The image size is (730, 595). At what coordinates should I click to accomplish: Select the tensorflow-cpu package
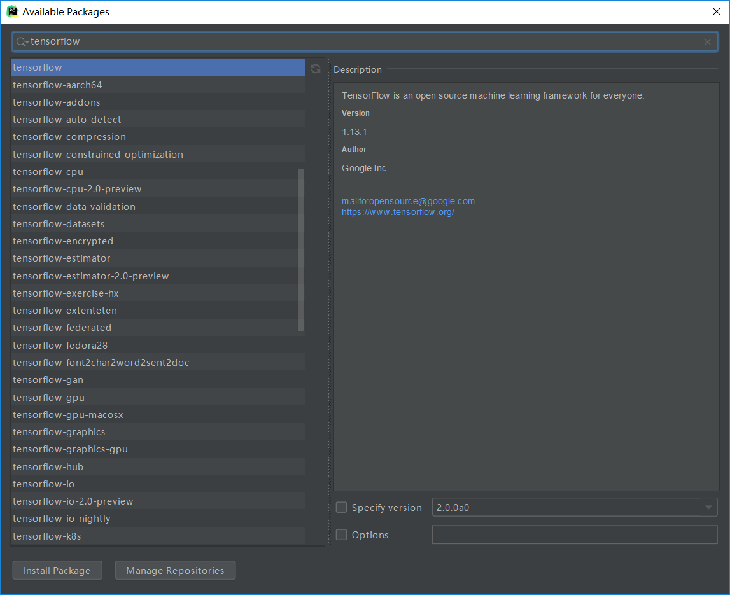(158, 171)
